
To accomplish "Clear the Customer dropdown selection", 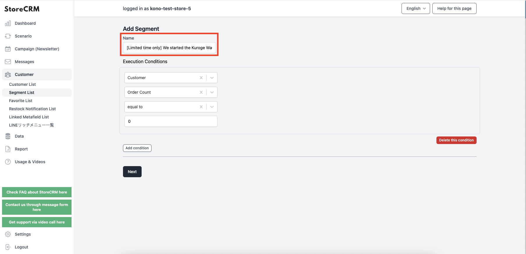I will coord(201,78).
